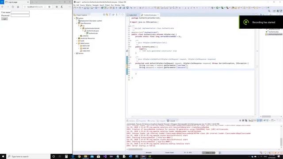Toggle show console on standard error change
The width and height of the screenshot is (283, 159).
[261, 121]
